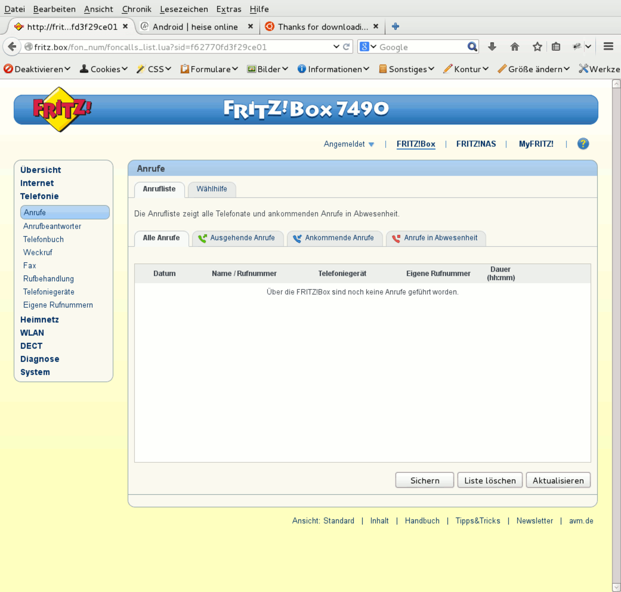Open Internet in the sidebar
The width and height of the screenshot is (621, 592).
tap(37, 183)
